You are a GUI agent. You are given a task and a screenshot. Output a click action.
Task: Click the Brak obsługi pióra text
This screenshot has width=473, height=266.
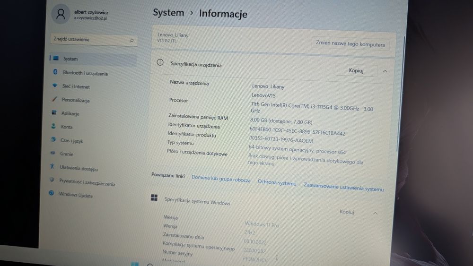pos(305,160)
